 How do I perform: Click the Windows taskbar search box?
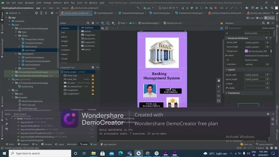pos(40,153)
